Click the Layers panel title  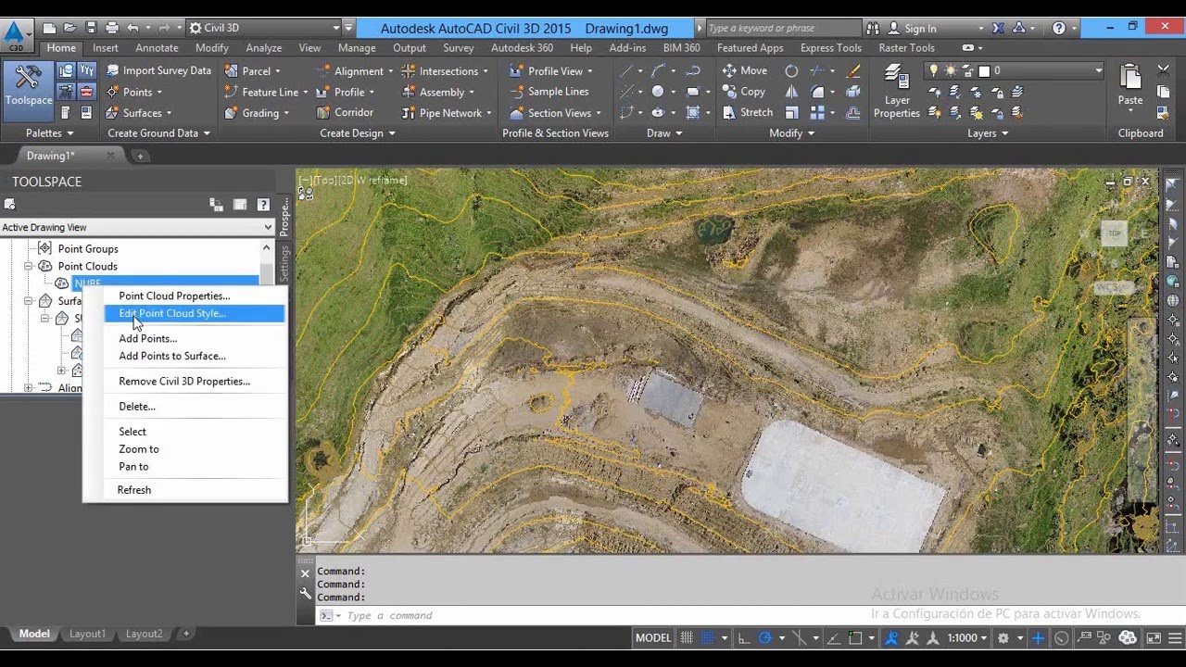point(988,133)
